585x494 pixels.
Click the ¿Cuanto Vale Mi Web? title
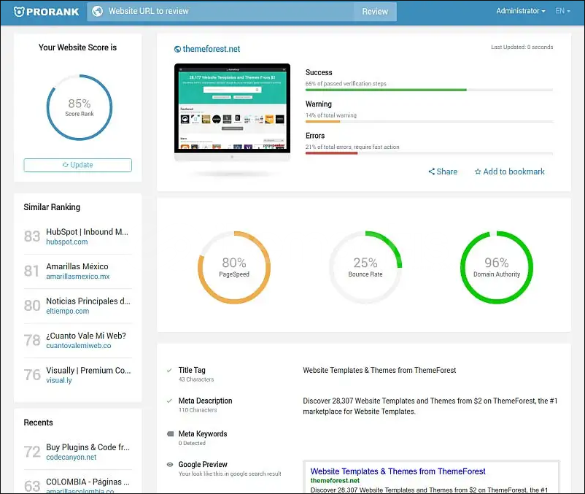pos(86,336)
